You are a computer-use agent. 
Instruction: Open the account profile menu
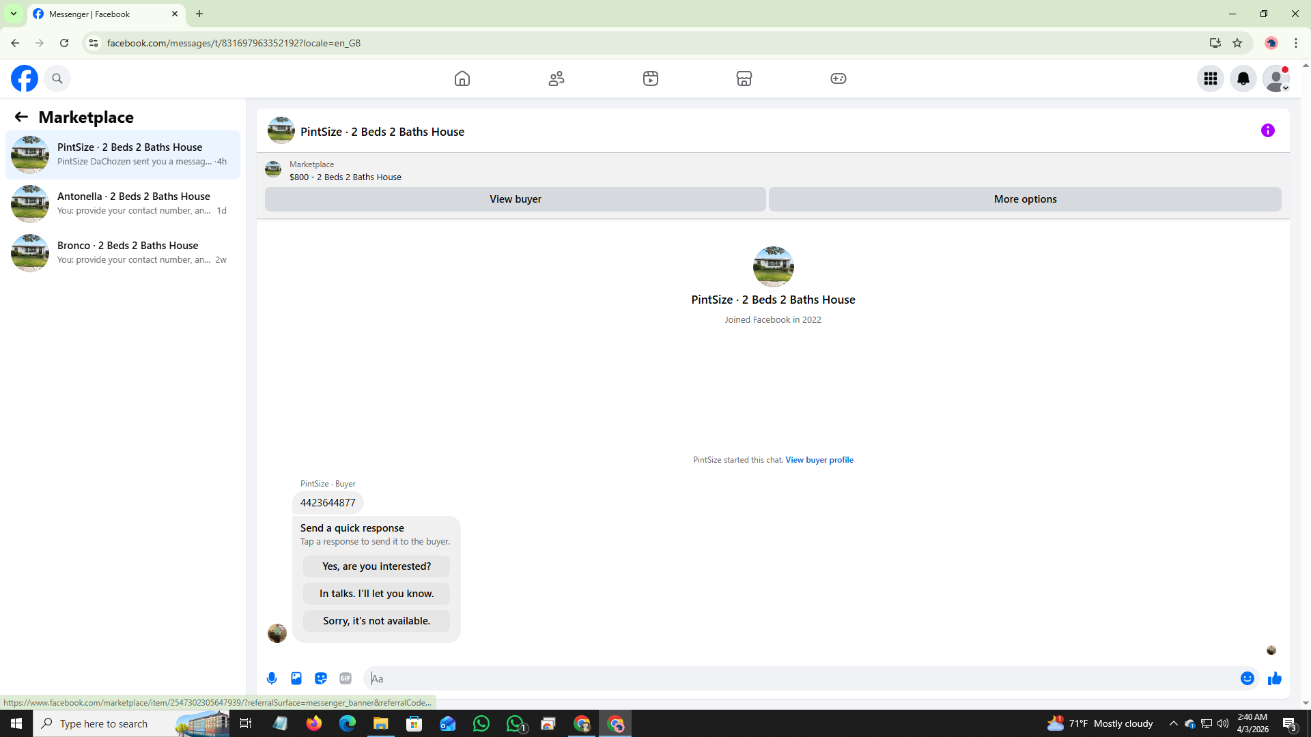(1276, 78)
